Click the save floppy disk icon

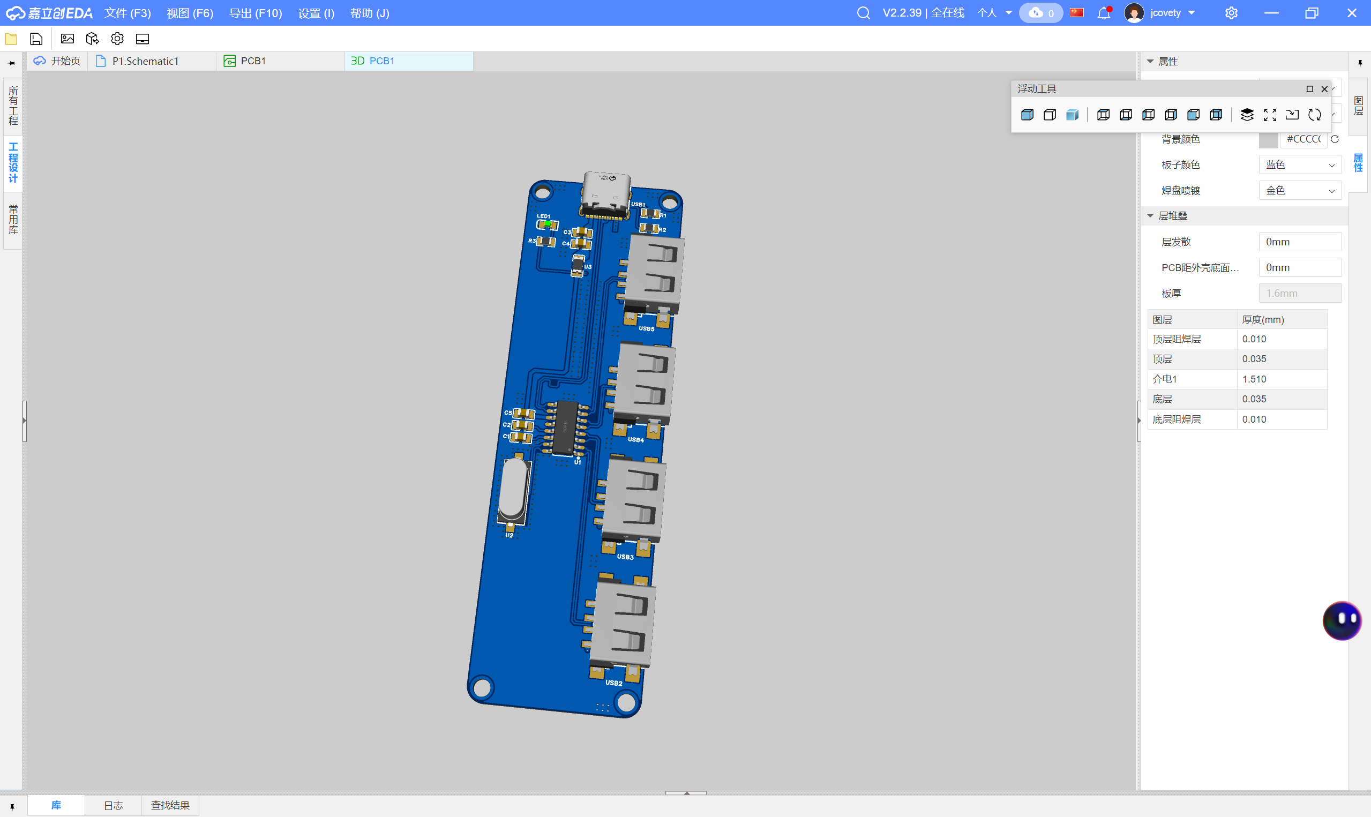tap(36, 39)
